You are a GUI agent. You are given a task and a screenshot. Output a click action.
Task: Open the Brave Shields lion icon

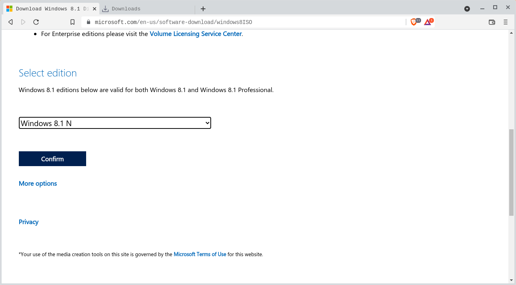point(414,22)
